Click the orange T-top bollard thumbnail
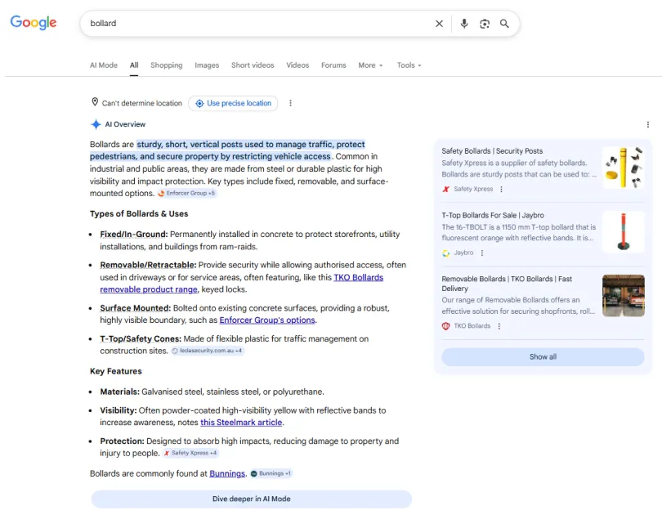Screen dimensions: 662x515 624,232
